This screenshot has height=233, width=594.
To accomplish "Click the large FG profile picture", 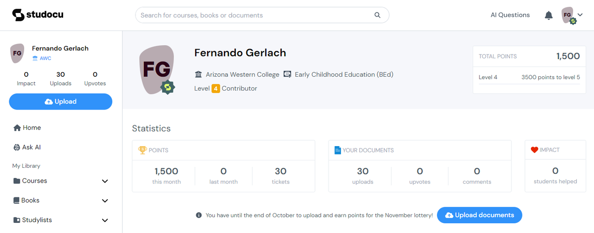I will point(156,69).
